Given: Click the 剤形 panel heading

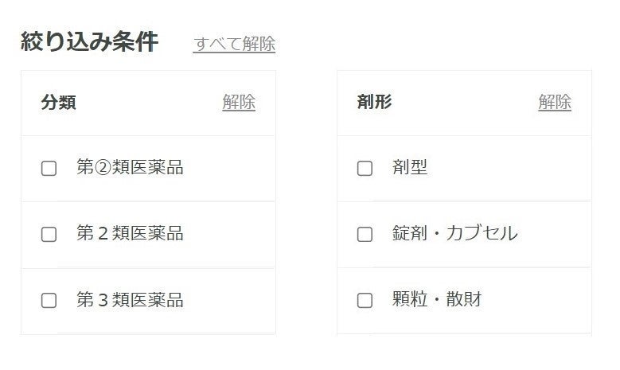Looking at the screenshot, I should point(375,102).
